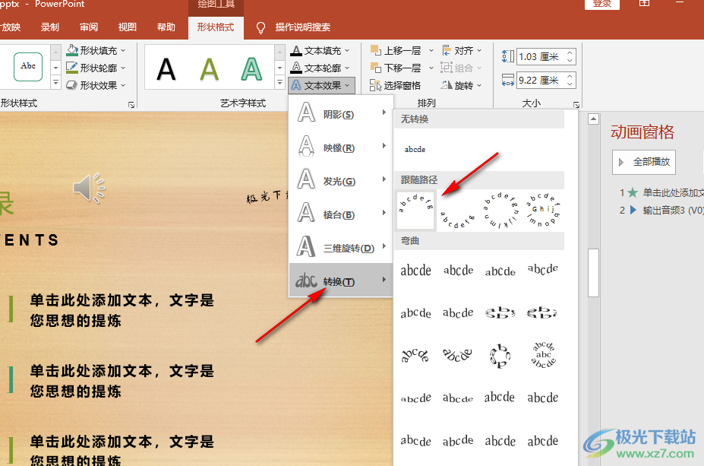704x466 pixels.
Task: Open the 形状效果 shape effects option
Action: point(96,85)
